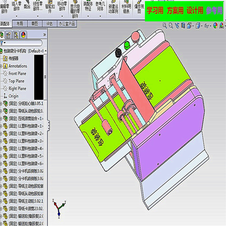Click the Apply Scene icon

(221, 26)
